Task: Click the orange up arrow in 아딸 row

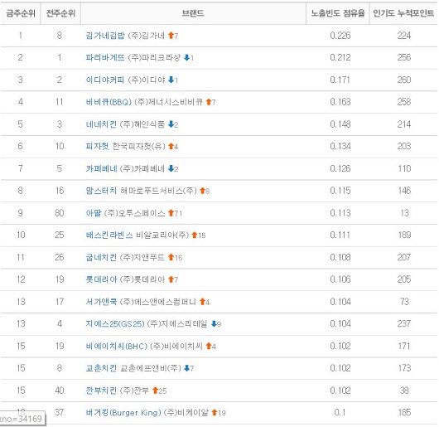Action: click(x=171, y=213)
